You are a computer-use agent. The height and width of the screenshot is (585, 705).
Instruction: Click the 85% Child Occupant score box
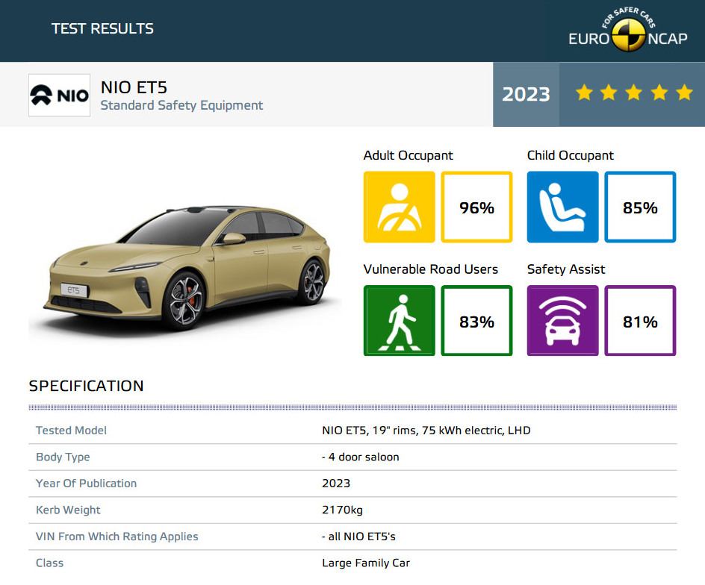click(640, 207)
